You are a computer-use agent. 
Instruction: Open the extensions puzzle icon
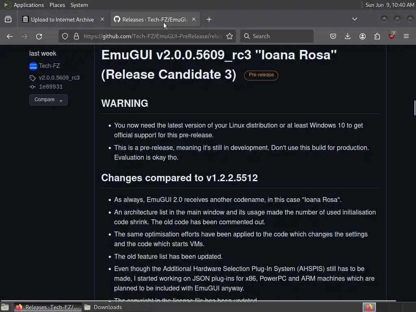[x=377, y=36]
